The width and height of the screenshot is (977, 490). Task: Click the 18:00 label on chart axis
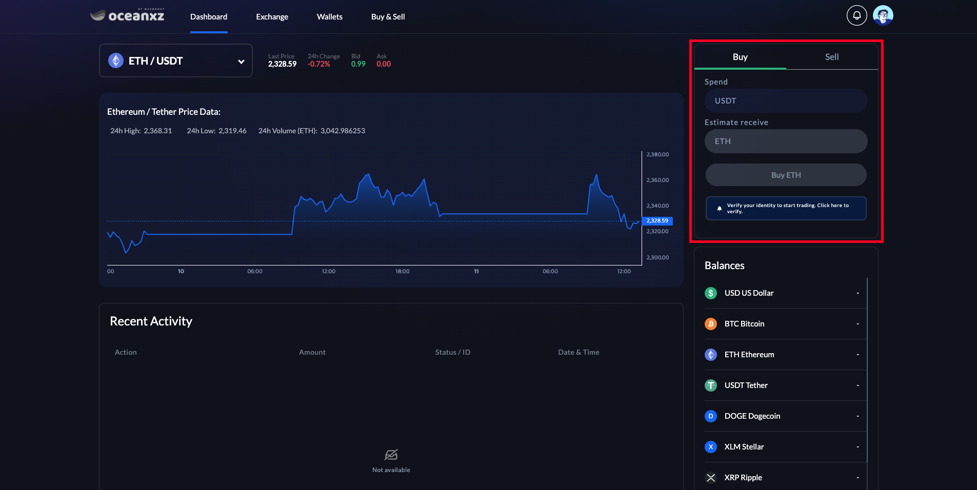[x=403, y=271]
